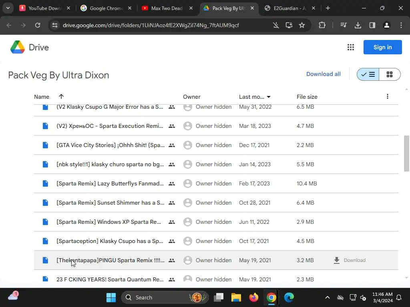Screen dimensions: 410x307
Task: Open Klasky Csupo G Major Error file
Action: pos(110,107)
